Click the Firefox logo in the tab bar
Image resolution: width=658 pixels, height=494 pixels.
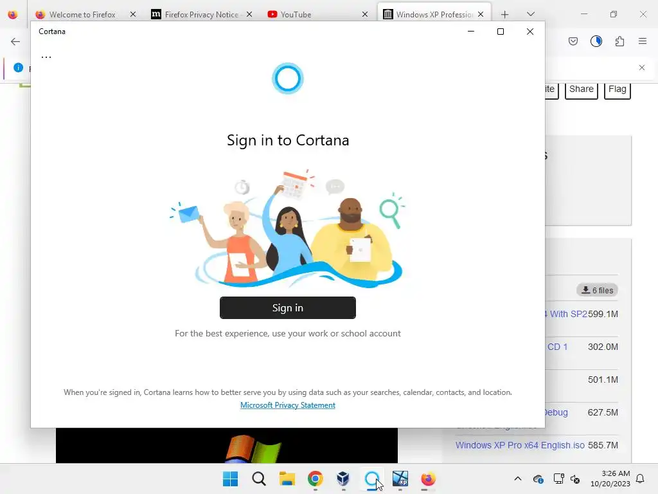[x=13, y=15]
